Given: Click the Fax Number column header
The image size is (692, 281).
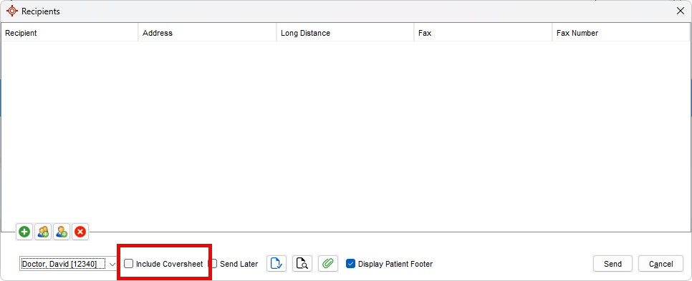Looking at the screenshot, I should (620, 33).
